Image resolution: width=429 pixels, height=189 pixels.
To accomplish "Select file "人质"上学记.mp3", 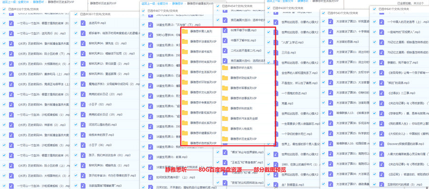I will pyautogui.click(x=293, y=42).
